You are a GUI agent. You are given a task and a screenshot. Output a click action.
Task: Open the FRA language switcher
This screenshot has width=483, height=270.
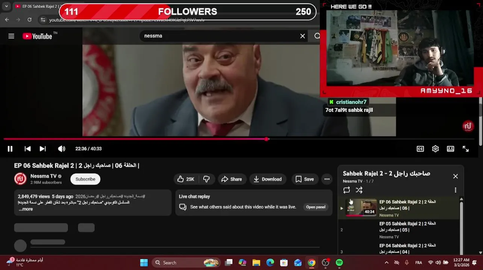[418, 263]
